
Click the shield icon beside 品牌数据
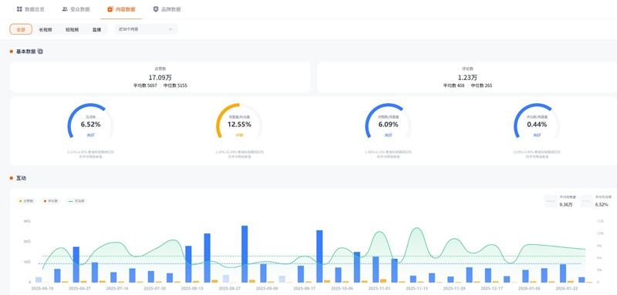point(156,9)
